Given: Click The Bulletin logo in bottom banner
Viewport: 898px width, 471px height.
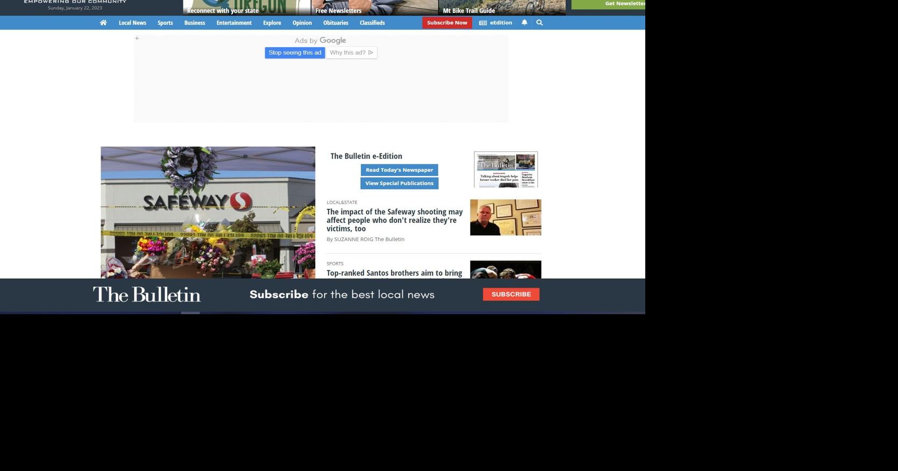Looking at the screenshot, I should click(x=147, y=294).
